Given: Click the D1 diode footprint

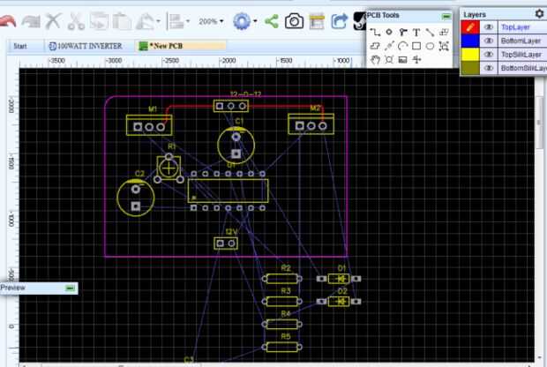Looking at the screenshot, I should [x=339, y=279].
